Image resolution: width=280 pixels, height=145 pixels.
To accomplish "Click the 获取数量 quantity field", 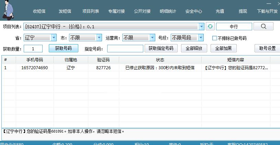I will pos(33,49).
